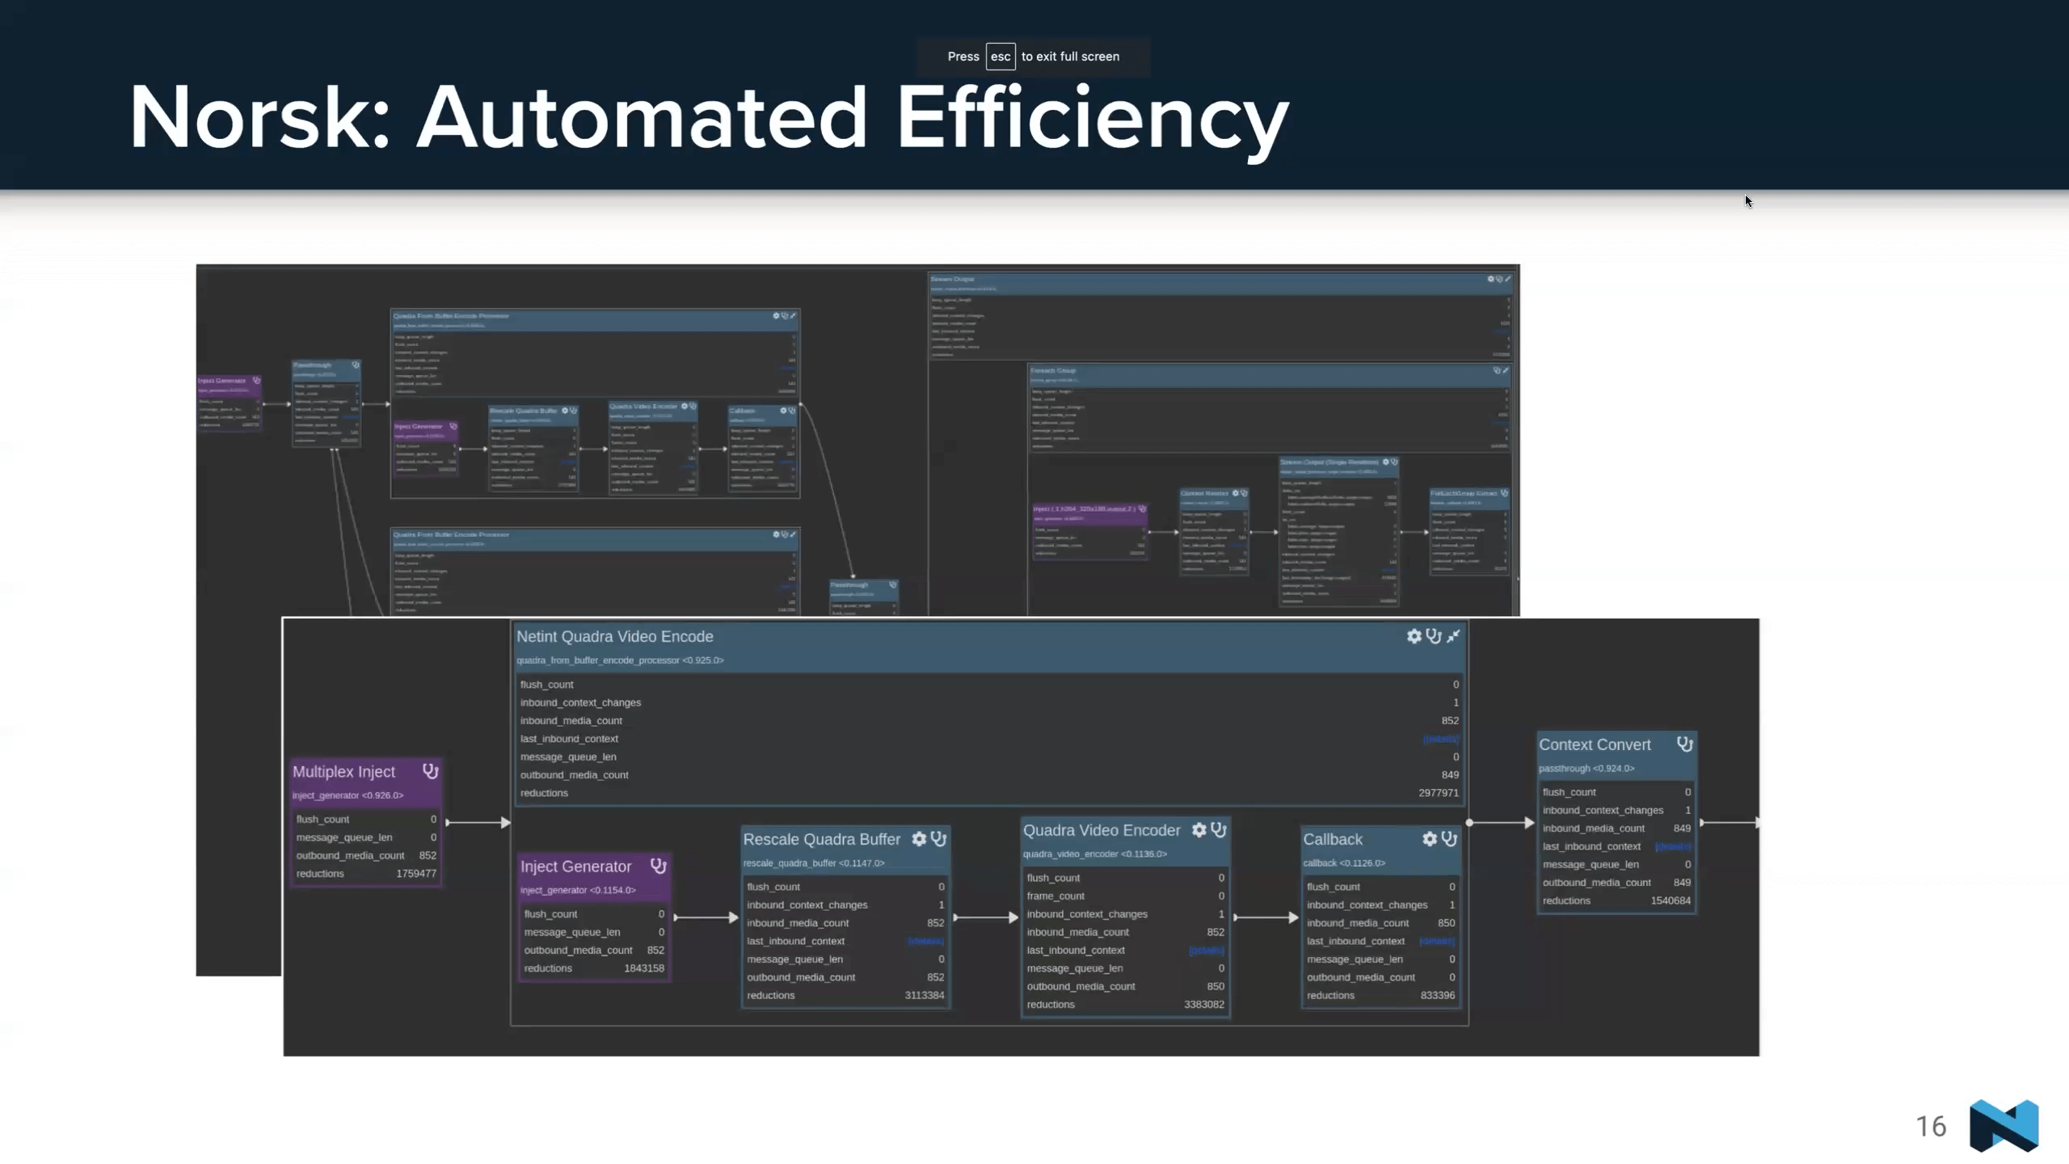Open details link in enlarged Callback node

click(1437, 941)
